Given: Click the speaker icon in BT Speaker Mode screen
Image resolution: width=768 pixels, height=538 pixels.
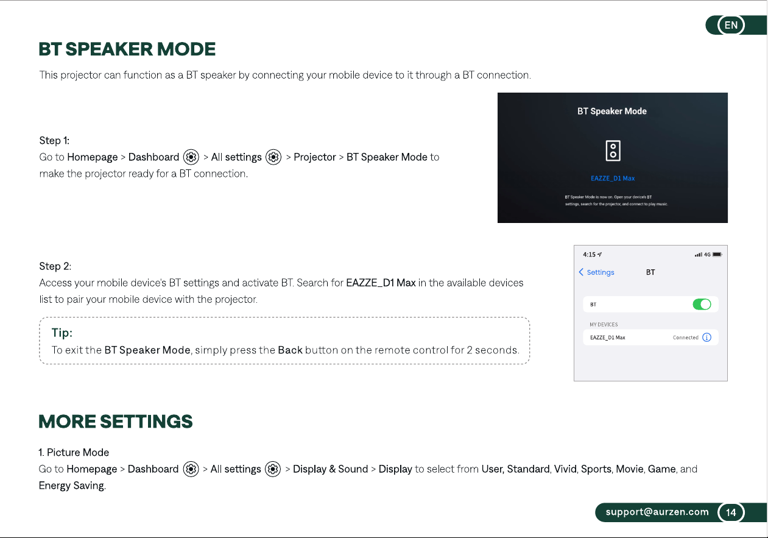Looking at the screenshot, I should click(x=613, y=151).
